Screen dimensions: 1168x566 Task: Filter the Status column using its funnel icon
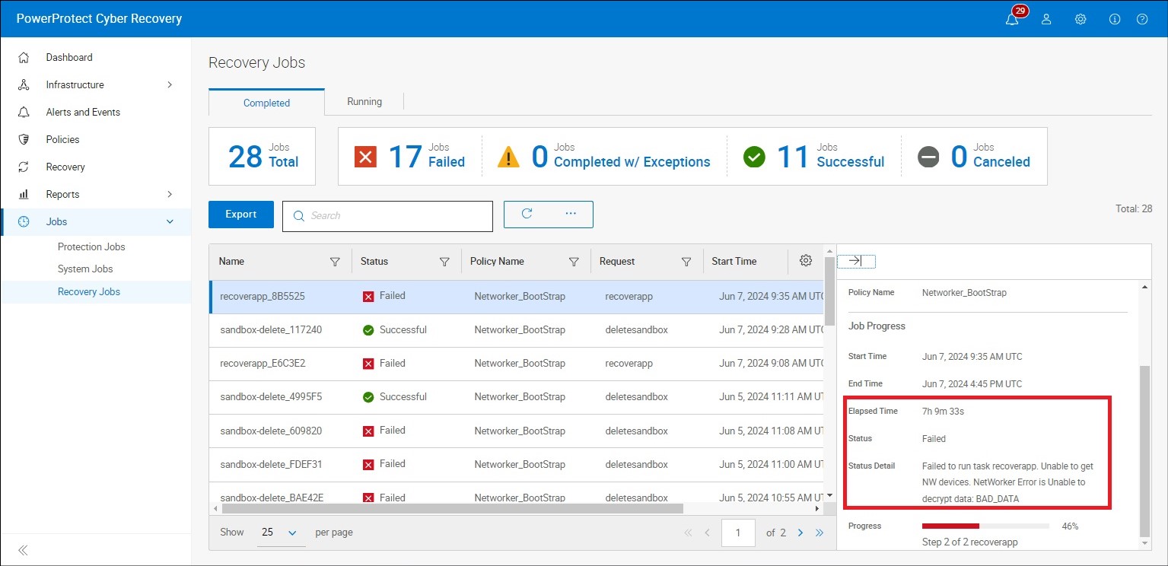[445, 262]
